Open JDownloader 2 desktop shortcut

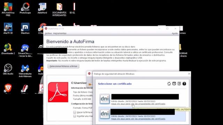click(x=8, y=49)
